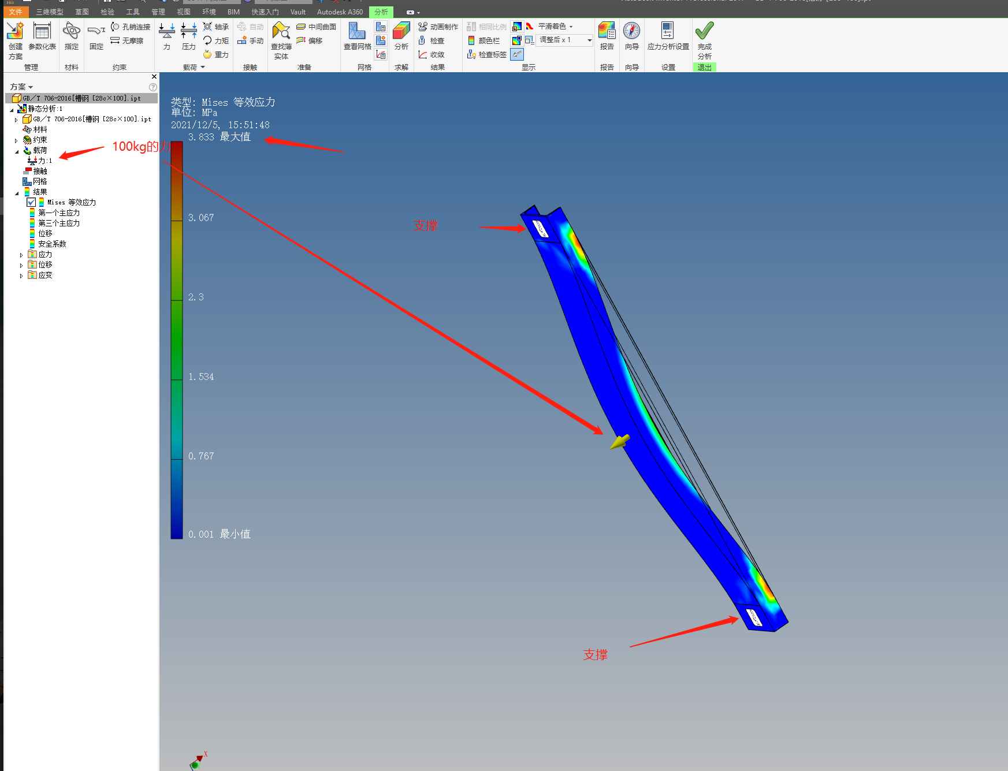Expand the 位移 folder node
Image resolution: width=1008 pixels, height=771 pixels.
(21, 265)
